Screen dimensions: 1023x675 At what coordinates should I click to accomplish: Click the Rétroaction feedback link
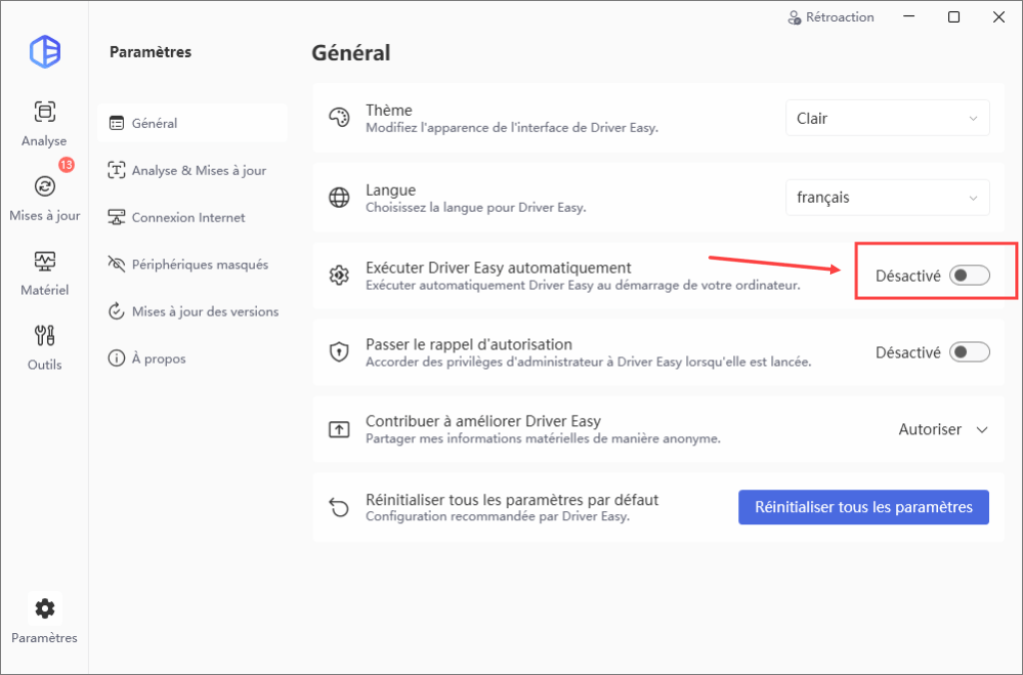tap(830, 18)
